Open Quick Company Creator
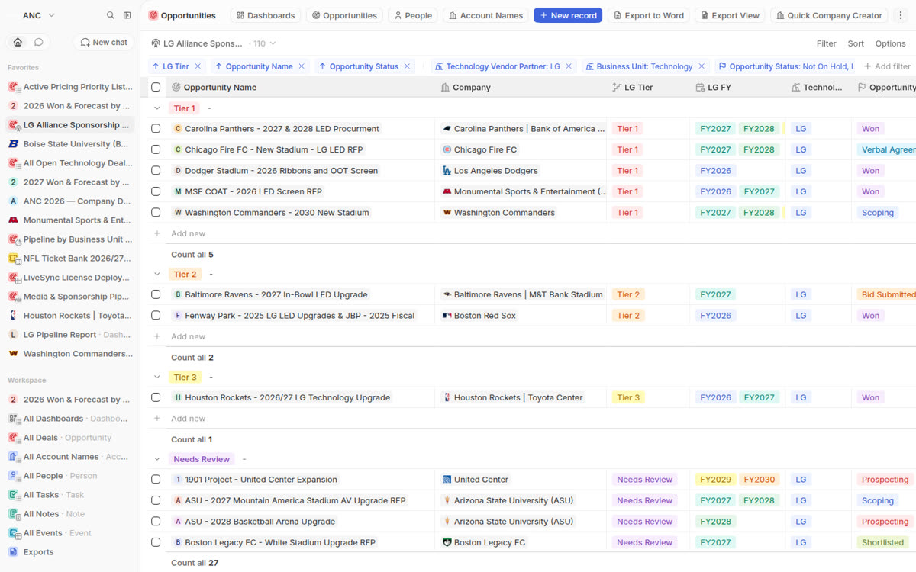 (x=829, y=15)
